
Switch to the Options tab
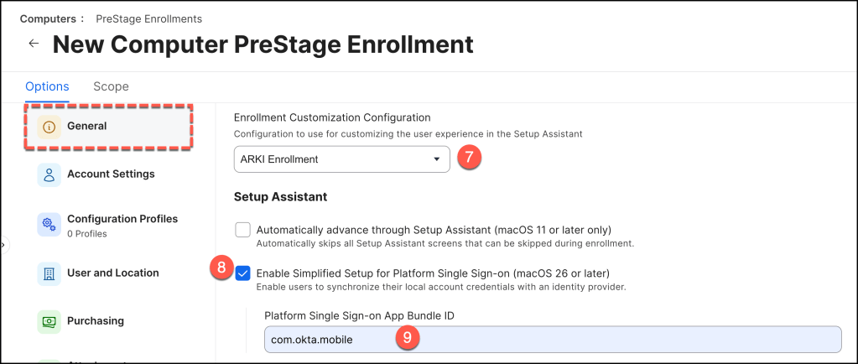tap(47, 86)
